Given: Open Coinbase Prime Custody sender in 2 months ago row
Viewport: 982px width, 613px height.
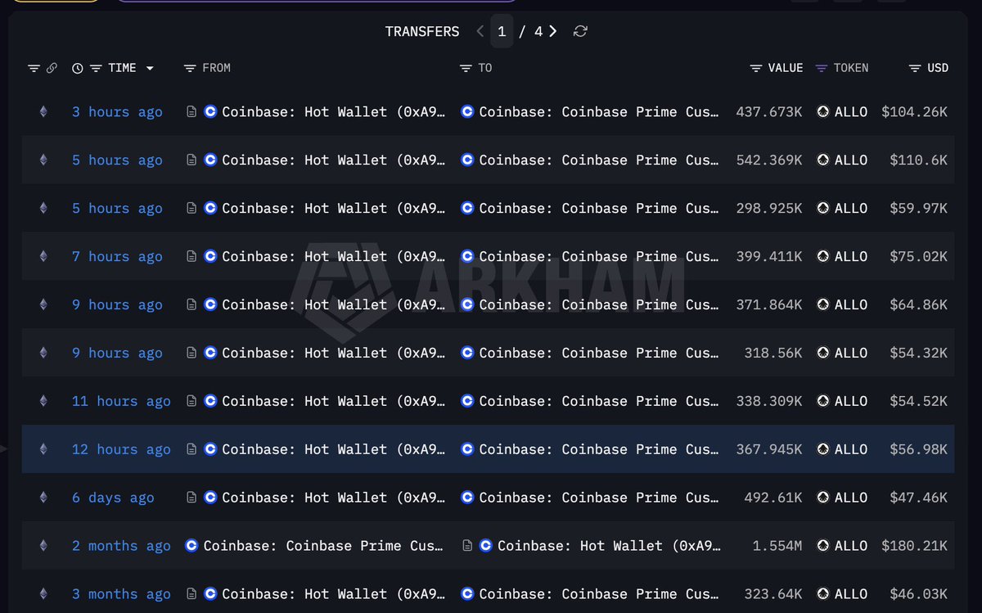Looking at the screenshot, I should tap(323, 546).
